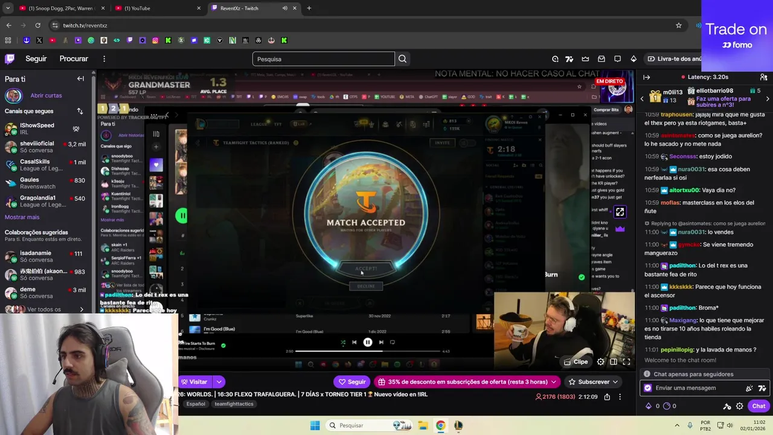Image resolution: width=773 pixels, height=435 pixels.
Task: Open the 7TV icon in top navigation
Action: click(x=569, y=59)
